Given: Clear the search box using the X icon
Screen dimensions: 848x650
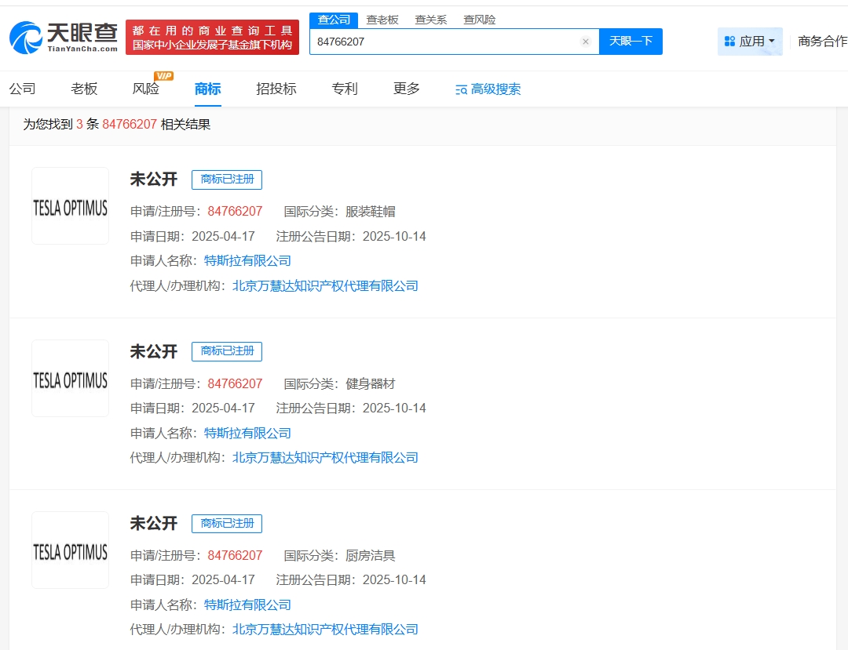Looking at the screenshot, I should [586, 42].
